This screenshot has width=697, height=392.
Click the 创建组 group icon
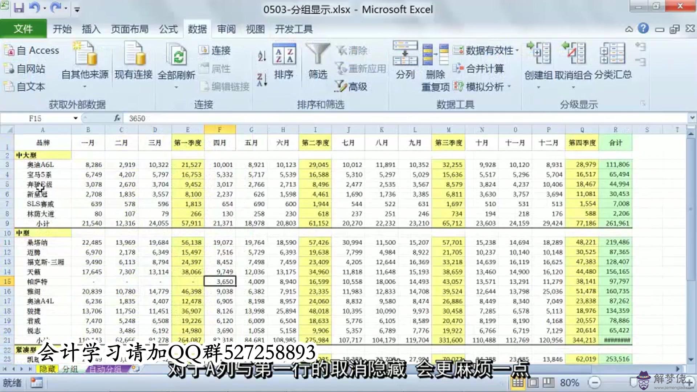(538, 53)
